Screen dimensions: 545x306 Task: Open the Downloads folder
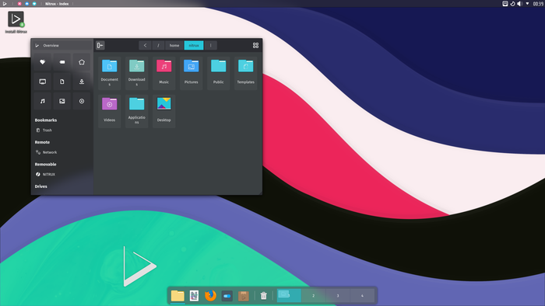click(136, 74)
